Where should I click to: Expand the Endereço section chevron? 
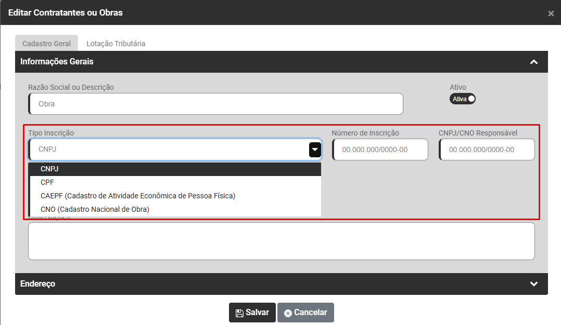pos(533,284)
